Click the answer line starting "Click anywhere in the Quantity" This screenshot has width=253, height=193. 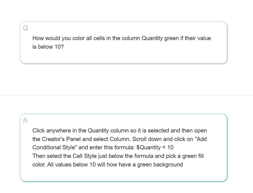coord(119,131)
